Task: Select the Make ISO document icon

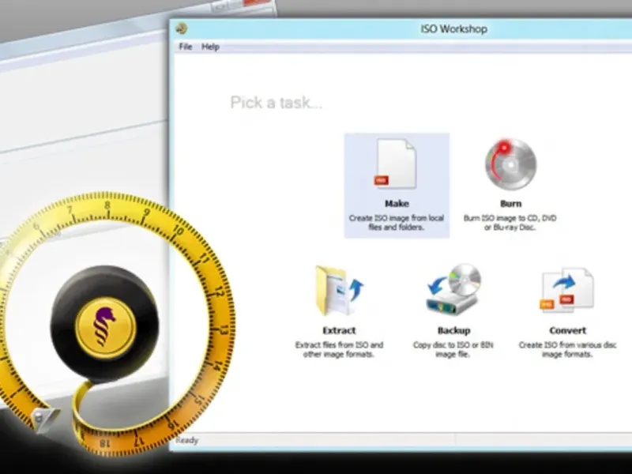Action: pyautogui.click(x=396, y=164)
